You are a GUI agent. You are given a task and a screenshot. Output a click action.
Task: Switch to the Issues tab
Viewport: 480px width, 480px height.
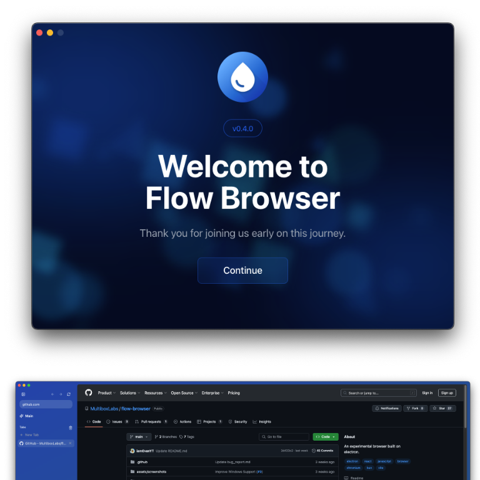click(x=117, y=421)
